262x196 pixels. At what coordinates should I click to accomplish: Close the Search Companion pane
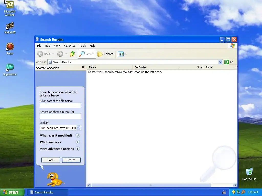(83, 67)
